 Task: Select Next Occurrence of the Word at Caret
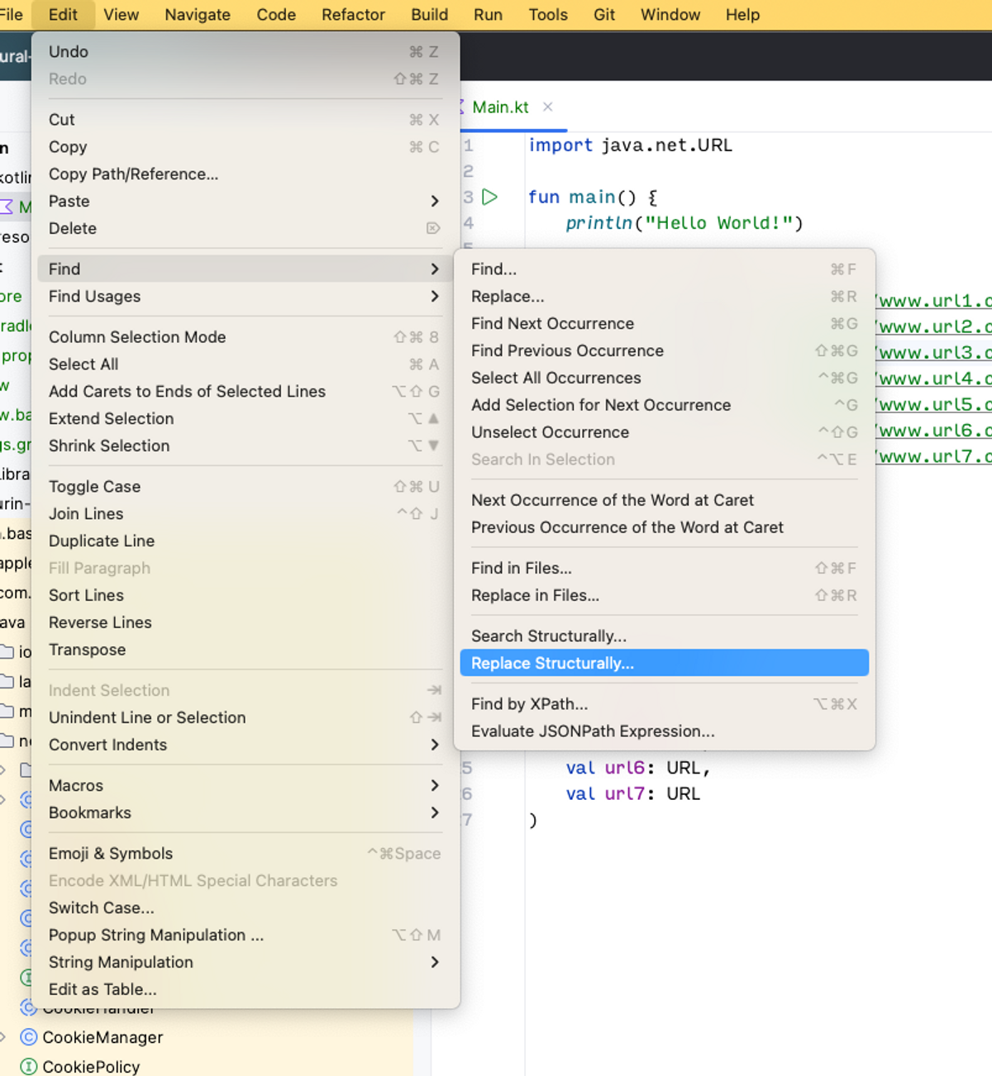pyautogui.click(x=664, y=500)
